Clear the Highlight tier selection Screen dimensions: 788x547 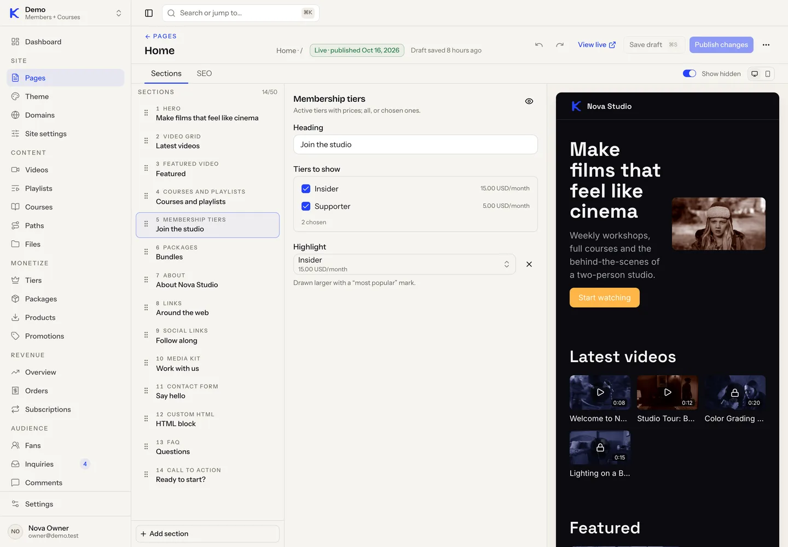coord(529,264)
